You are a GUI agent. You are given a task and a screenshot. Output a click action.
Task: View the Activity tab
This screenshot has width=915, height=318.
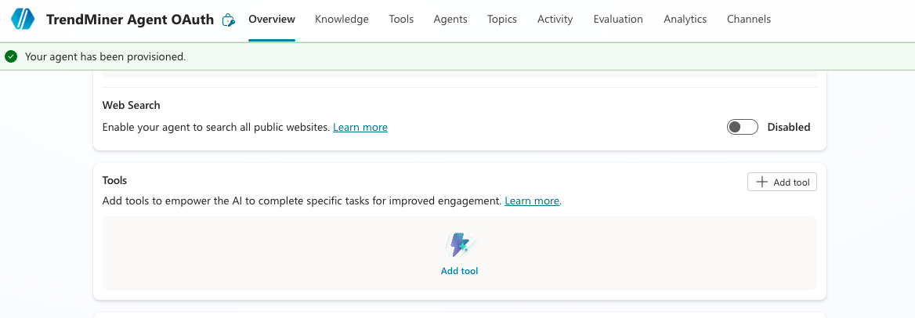coord(555,20)
